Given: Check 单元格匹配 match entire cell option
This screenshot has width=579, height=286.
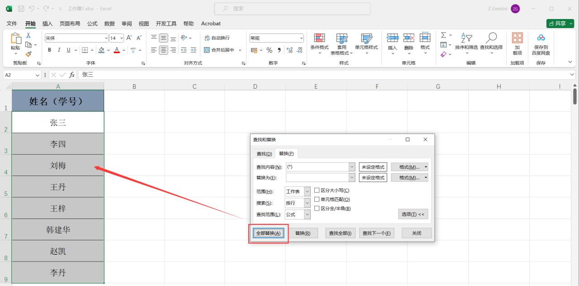Looking at the screenshot, I should point(317,199).
